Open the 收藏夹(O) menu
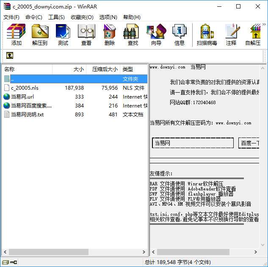This screenshot has height=267, width=268. pos(82,17)
